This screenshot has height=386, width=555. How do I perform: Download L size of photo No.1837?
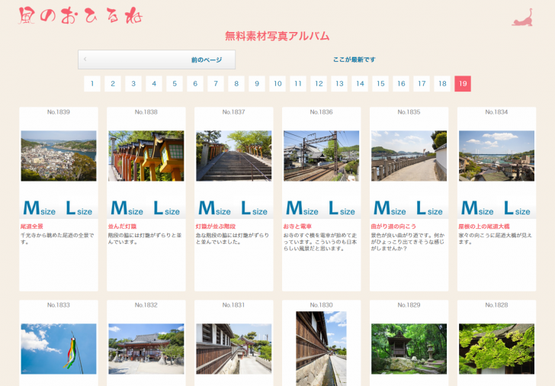pyautogui.click(x=254, y=207)
